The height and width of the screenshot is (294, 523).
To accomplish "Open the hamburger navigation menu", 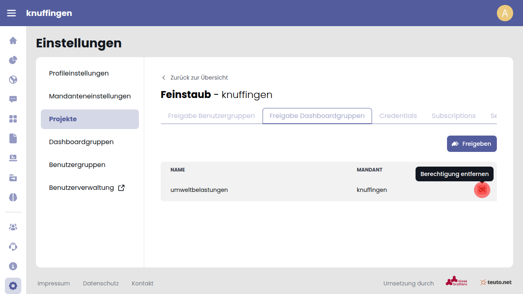I will (11, 13).
